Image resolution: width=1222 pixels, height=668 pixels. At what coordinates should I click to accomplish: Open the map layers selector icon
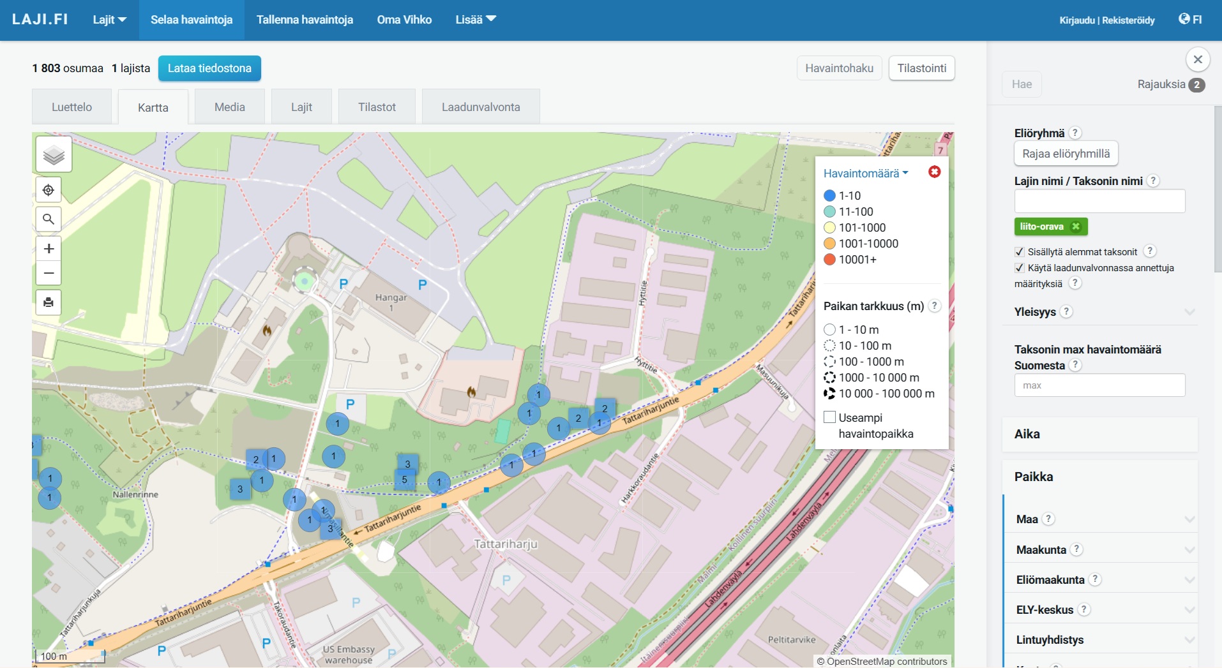(54, 154)
